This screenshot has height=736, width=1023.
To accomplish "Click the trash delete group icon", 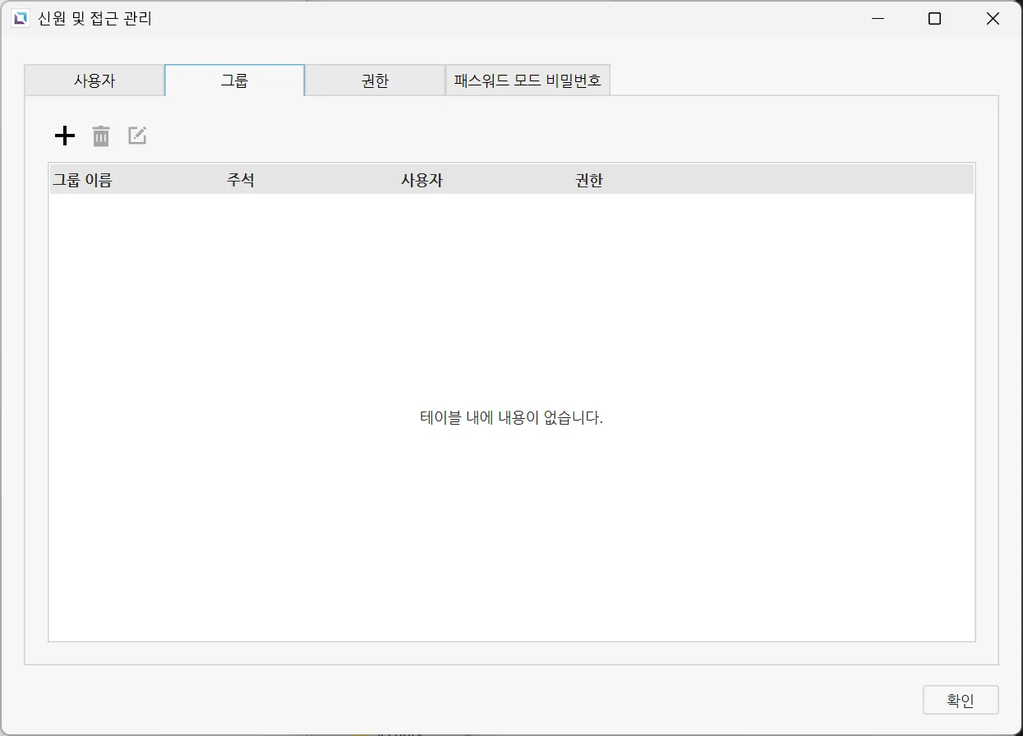I will [x=101, y=136].
